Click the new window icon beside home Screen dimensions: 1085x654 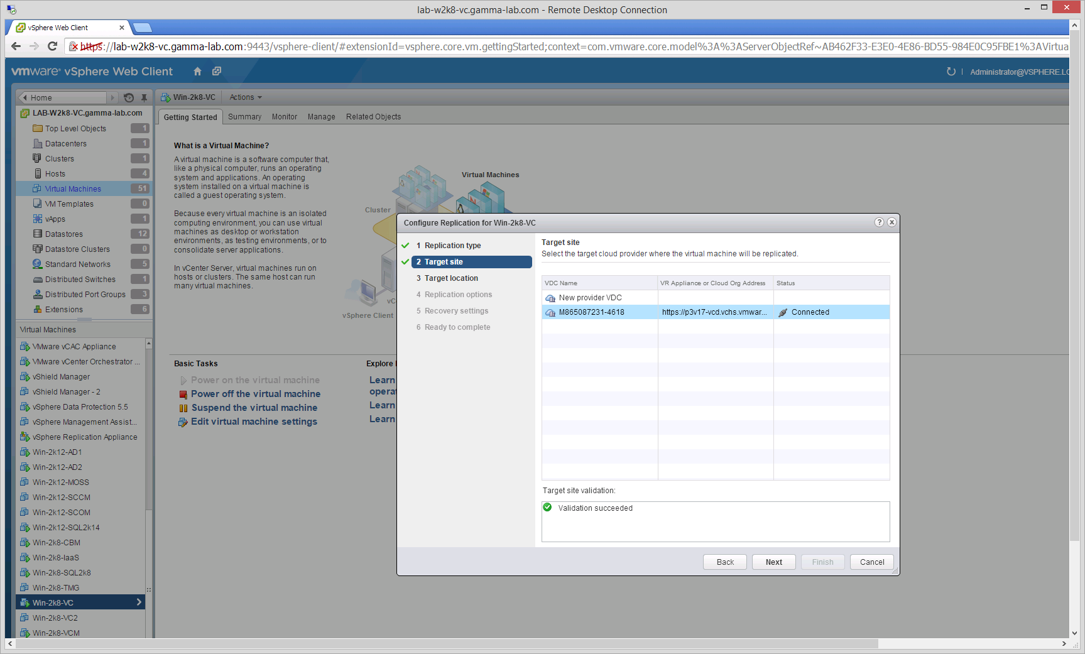[x=217, y=72]
